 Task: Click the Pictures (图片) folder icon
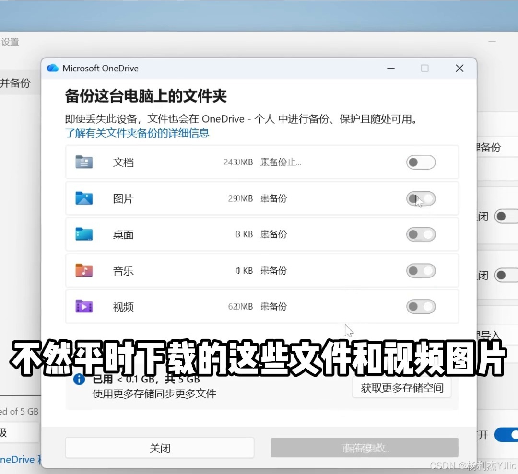point(84,198)
